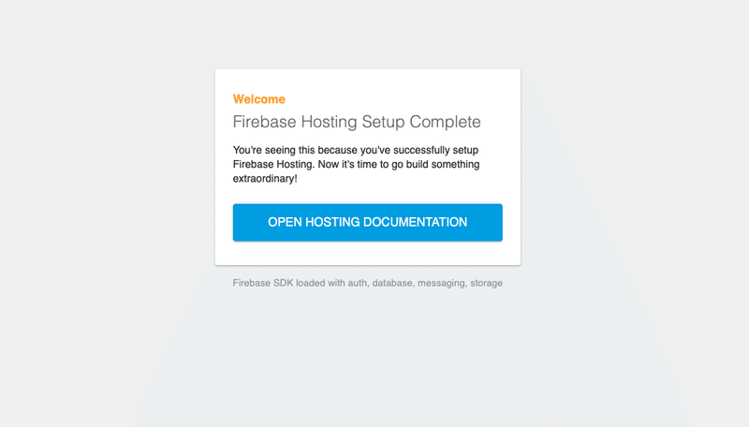Click the word "Setup" in the title
Screen dimensions: 749x427
[383, 122]
